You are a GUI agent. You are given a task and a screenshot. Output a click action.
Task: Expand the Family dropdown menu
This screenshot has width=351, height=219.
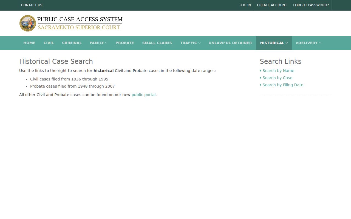(98, 43)
